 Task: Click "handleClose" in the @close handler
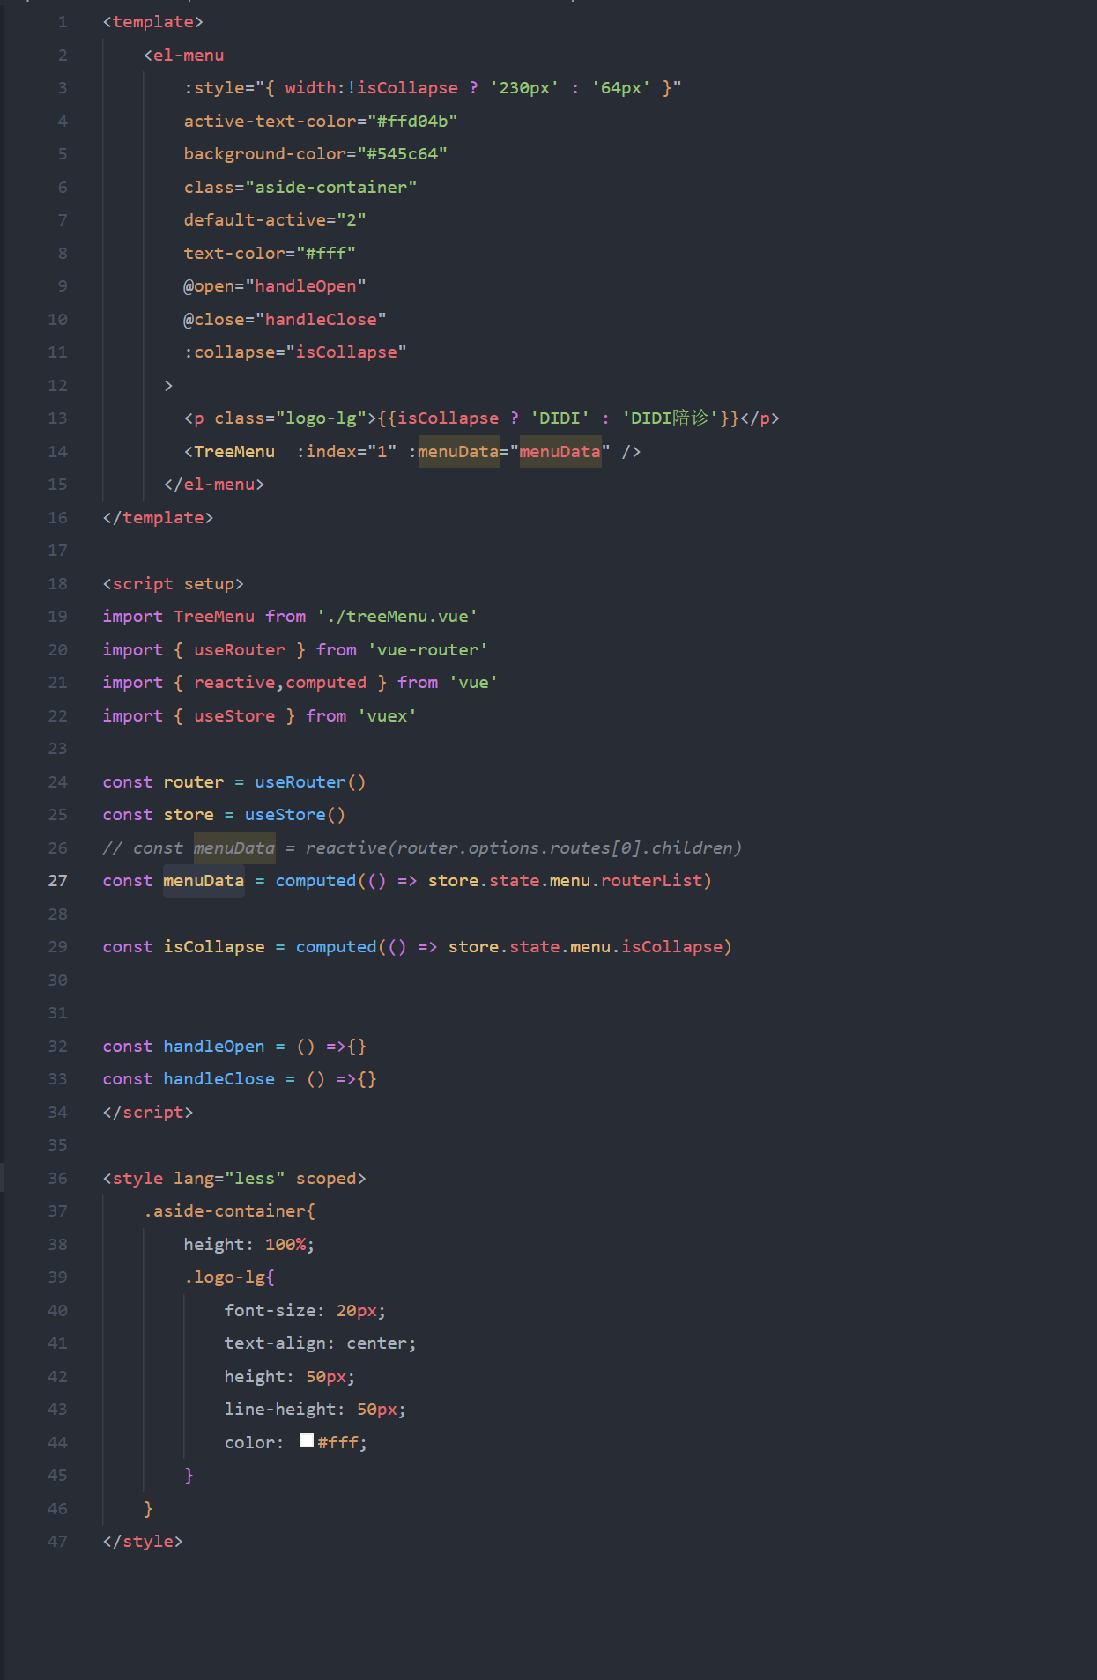click(x=321, y=319)
